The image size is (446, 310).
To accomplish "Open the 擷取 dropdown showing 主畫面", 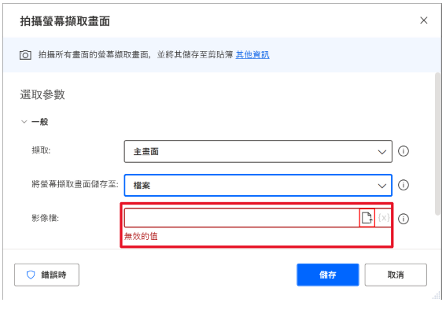I will (x=258, y=151).
